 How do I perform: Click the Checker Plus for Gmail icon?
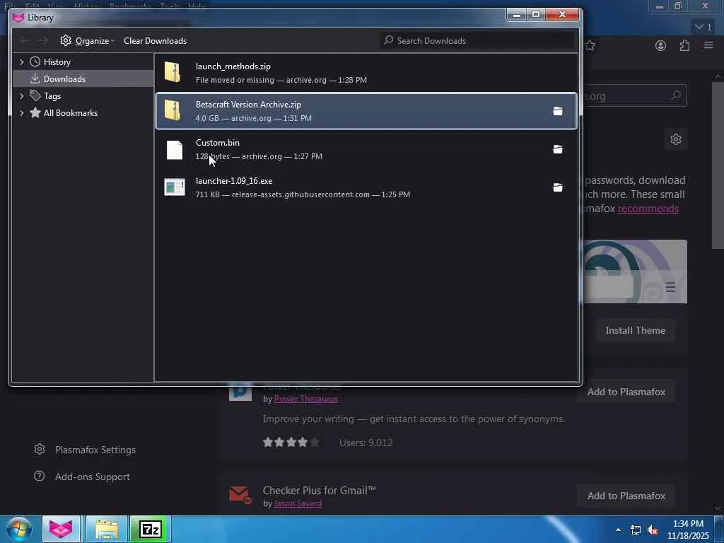click(x=240, y=495)
